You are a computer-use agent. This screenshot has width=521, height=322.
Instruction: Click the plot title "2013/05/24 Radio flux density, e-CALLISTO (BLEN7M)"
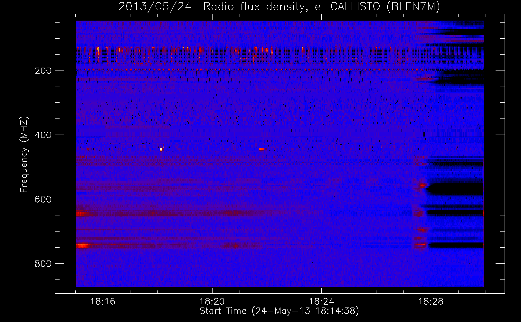tap(279, 7)
